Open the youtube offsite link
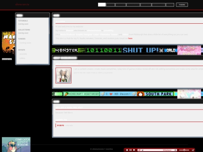The height and width of the screenshot is (152, 203). tap(23, 54)
